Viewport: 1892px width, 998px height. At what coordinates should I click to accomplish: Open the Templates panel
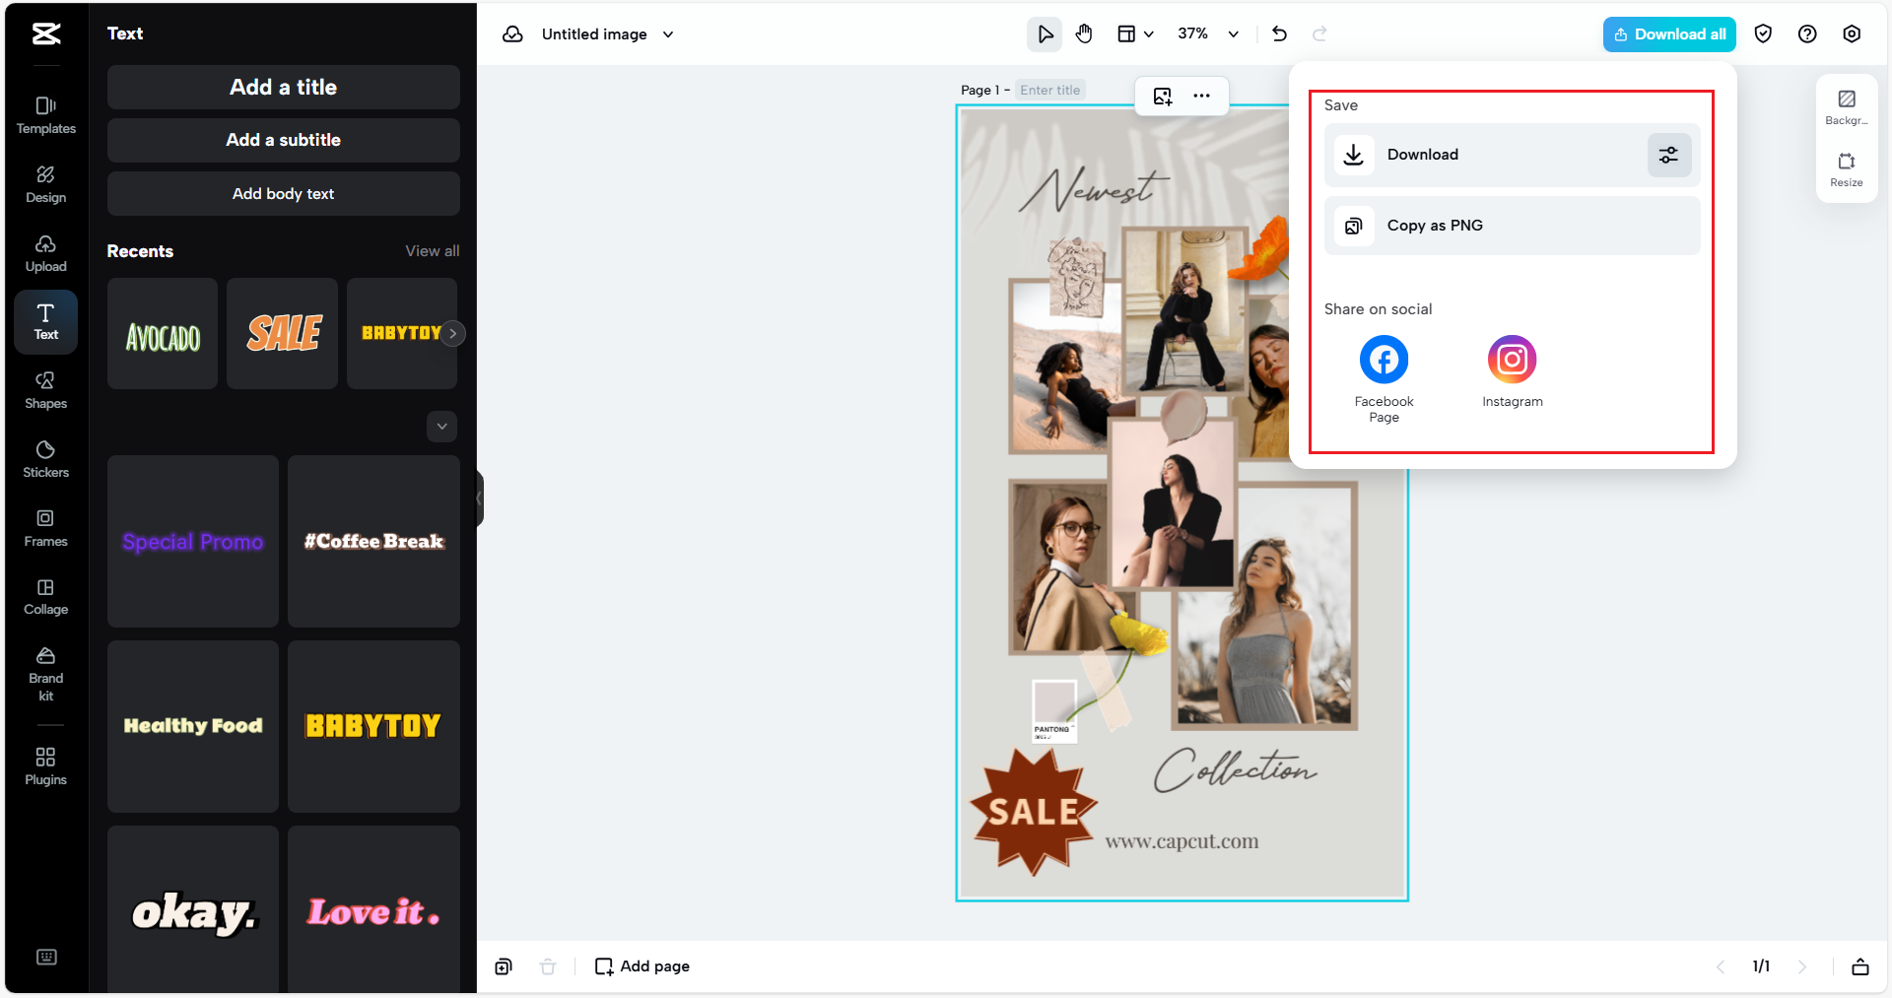point(46,115)
